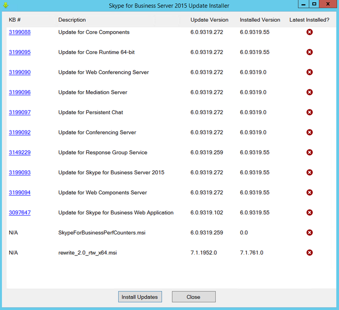Visit KB link 3097647
This screenshot has width=339, height=310.
tap(20, 213)
